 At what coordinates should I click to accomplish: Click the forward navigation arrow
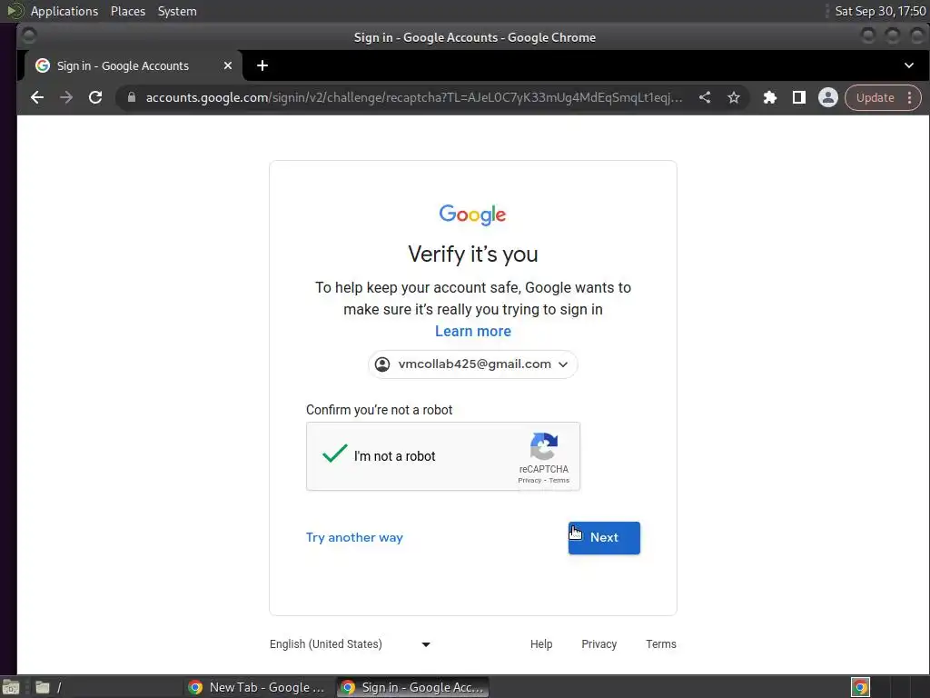tap(65, 97)
